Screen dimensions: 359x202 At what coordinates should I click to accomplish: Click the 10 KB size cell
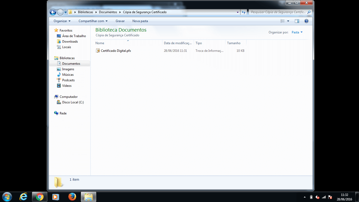[x=240, y=51]
